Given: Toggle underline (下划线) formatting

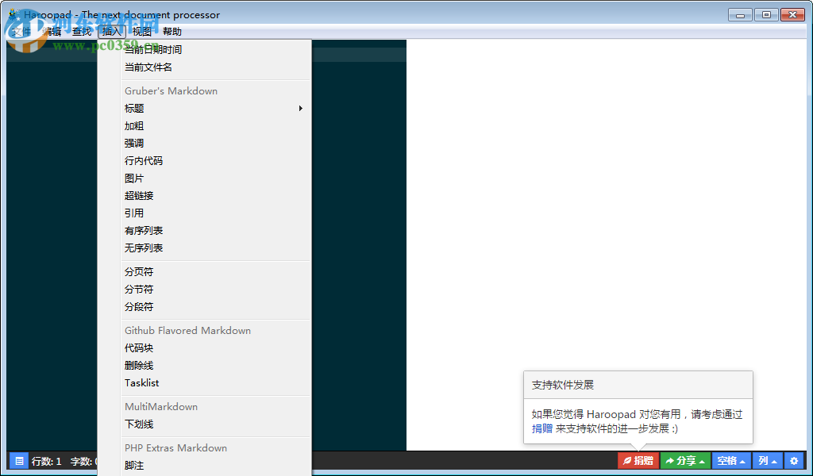Looking at the screenshot, I should (136, 424).
